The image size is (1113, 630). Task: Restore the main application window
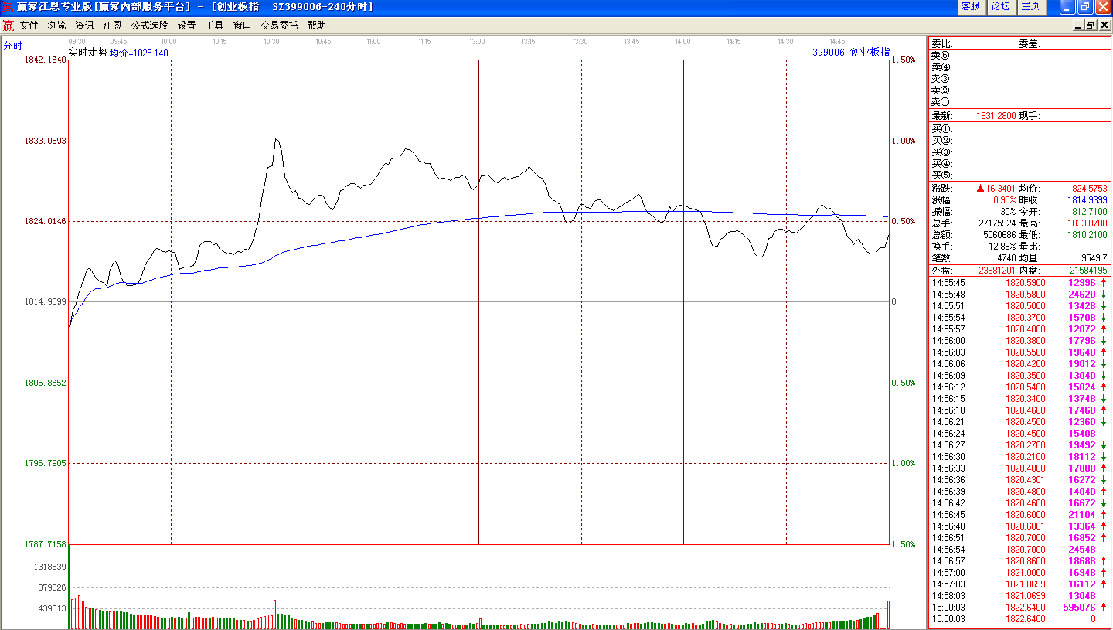tap(1085, 7)
